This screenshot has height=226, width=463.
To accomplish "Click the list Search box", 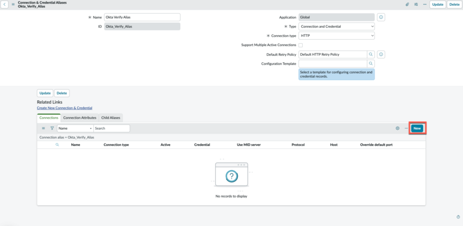I will coord(112,129).
